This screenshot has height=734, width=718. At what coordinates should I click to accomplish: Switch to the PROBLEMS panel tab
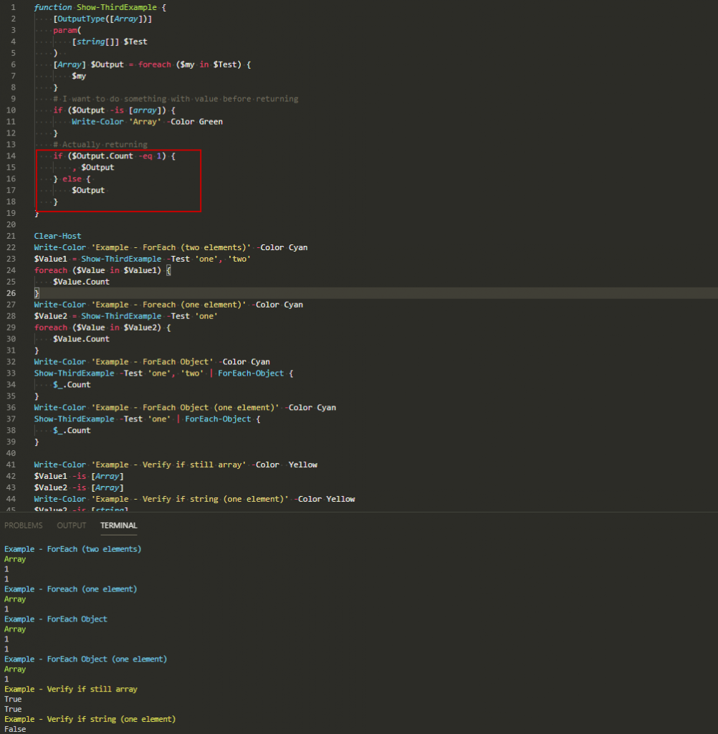coord(24,525)
